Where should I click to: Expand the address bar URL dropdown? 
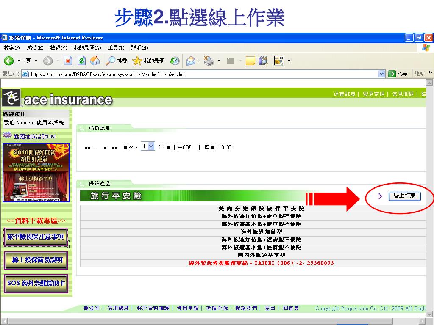(382, 74)
